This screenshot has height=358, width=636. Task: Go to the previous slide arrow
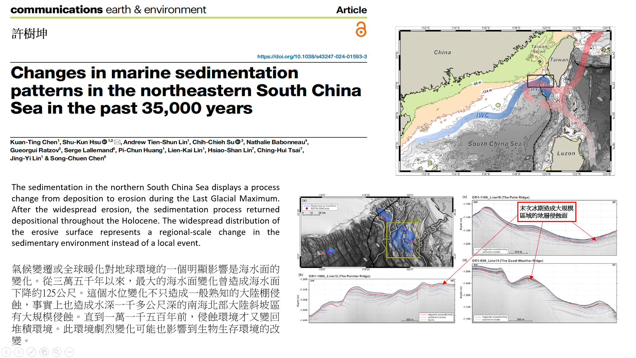7,352
